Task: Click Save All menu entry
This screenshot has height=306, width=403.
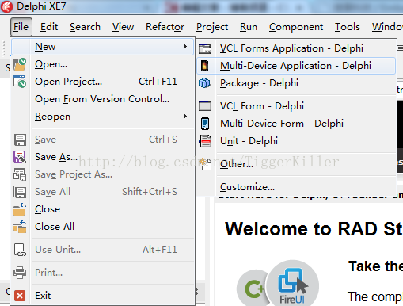Action: point(103,192)
